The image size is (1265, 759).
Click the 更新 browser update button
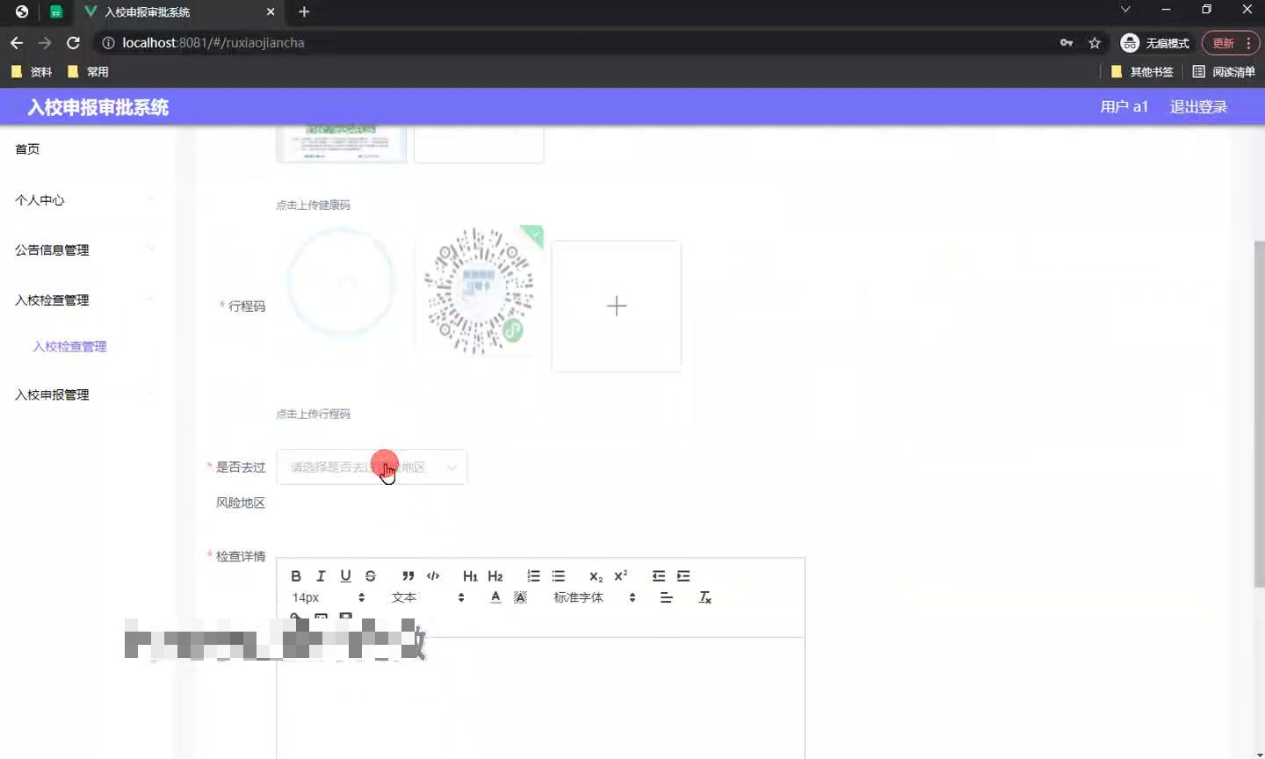coord(1232,43)
